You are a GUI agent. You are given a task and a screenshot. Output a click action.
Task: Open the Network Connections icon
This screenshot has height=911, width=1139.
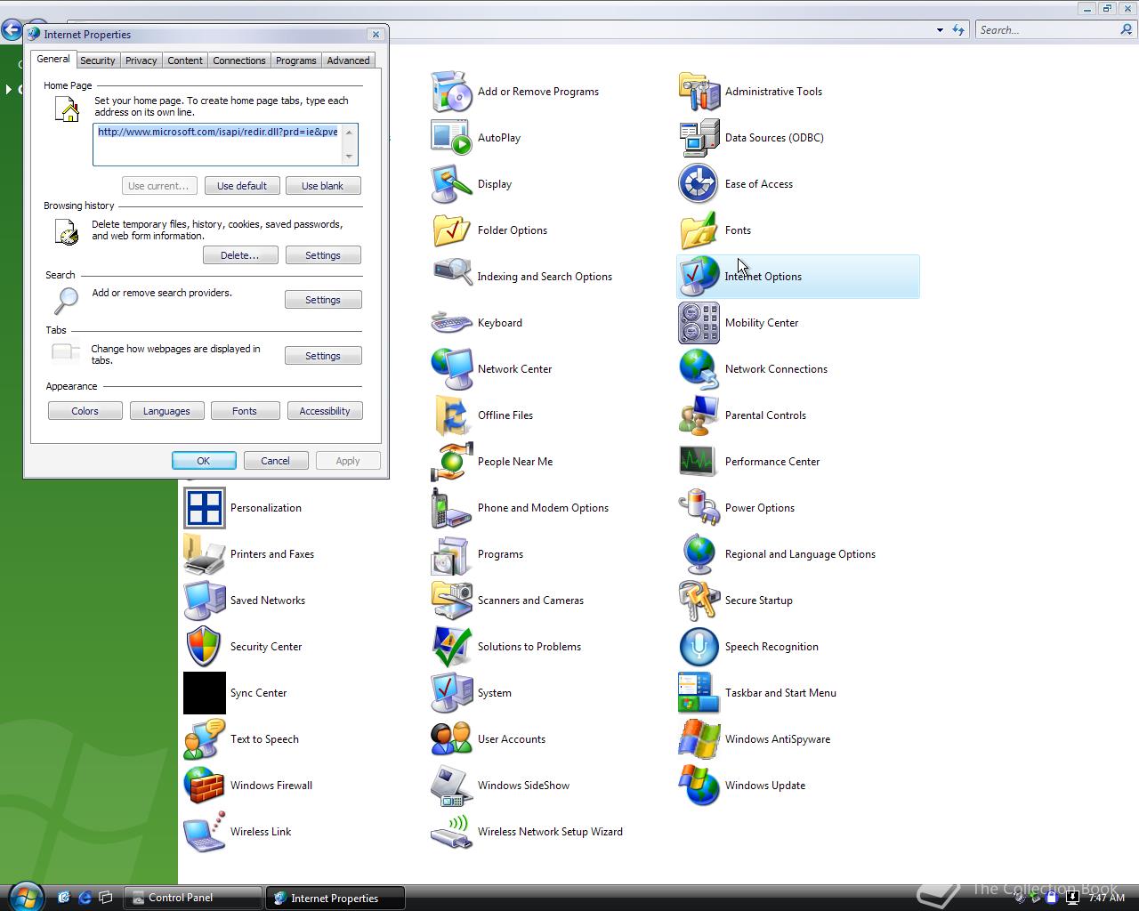point(699,369)
